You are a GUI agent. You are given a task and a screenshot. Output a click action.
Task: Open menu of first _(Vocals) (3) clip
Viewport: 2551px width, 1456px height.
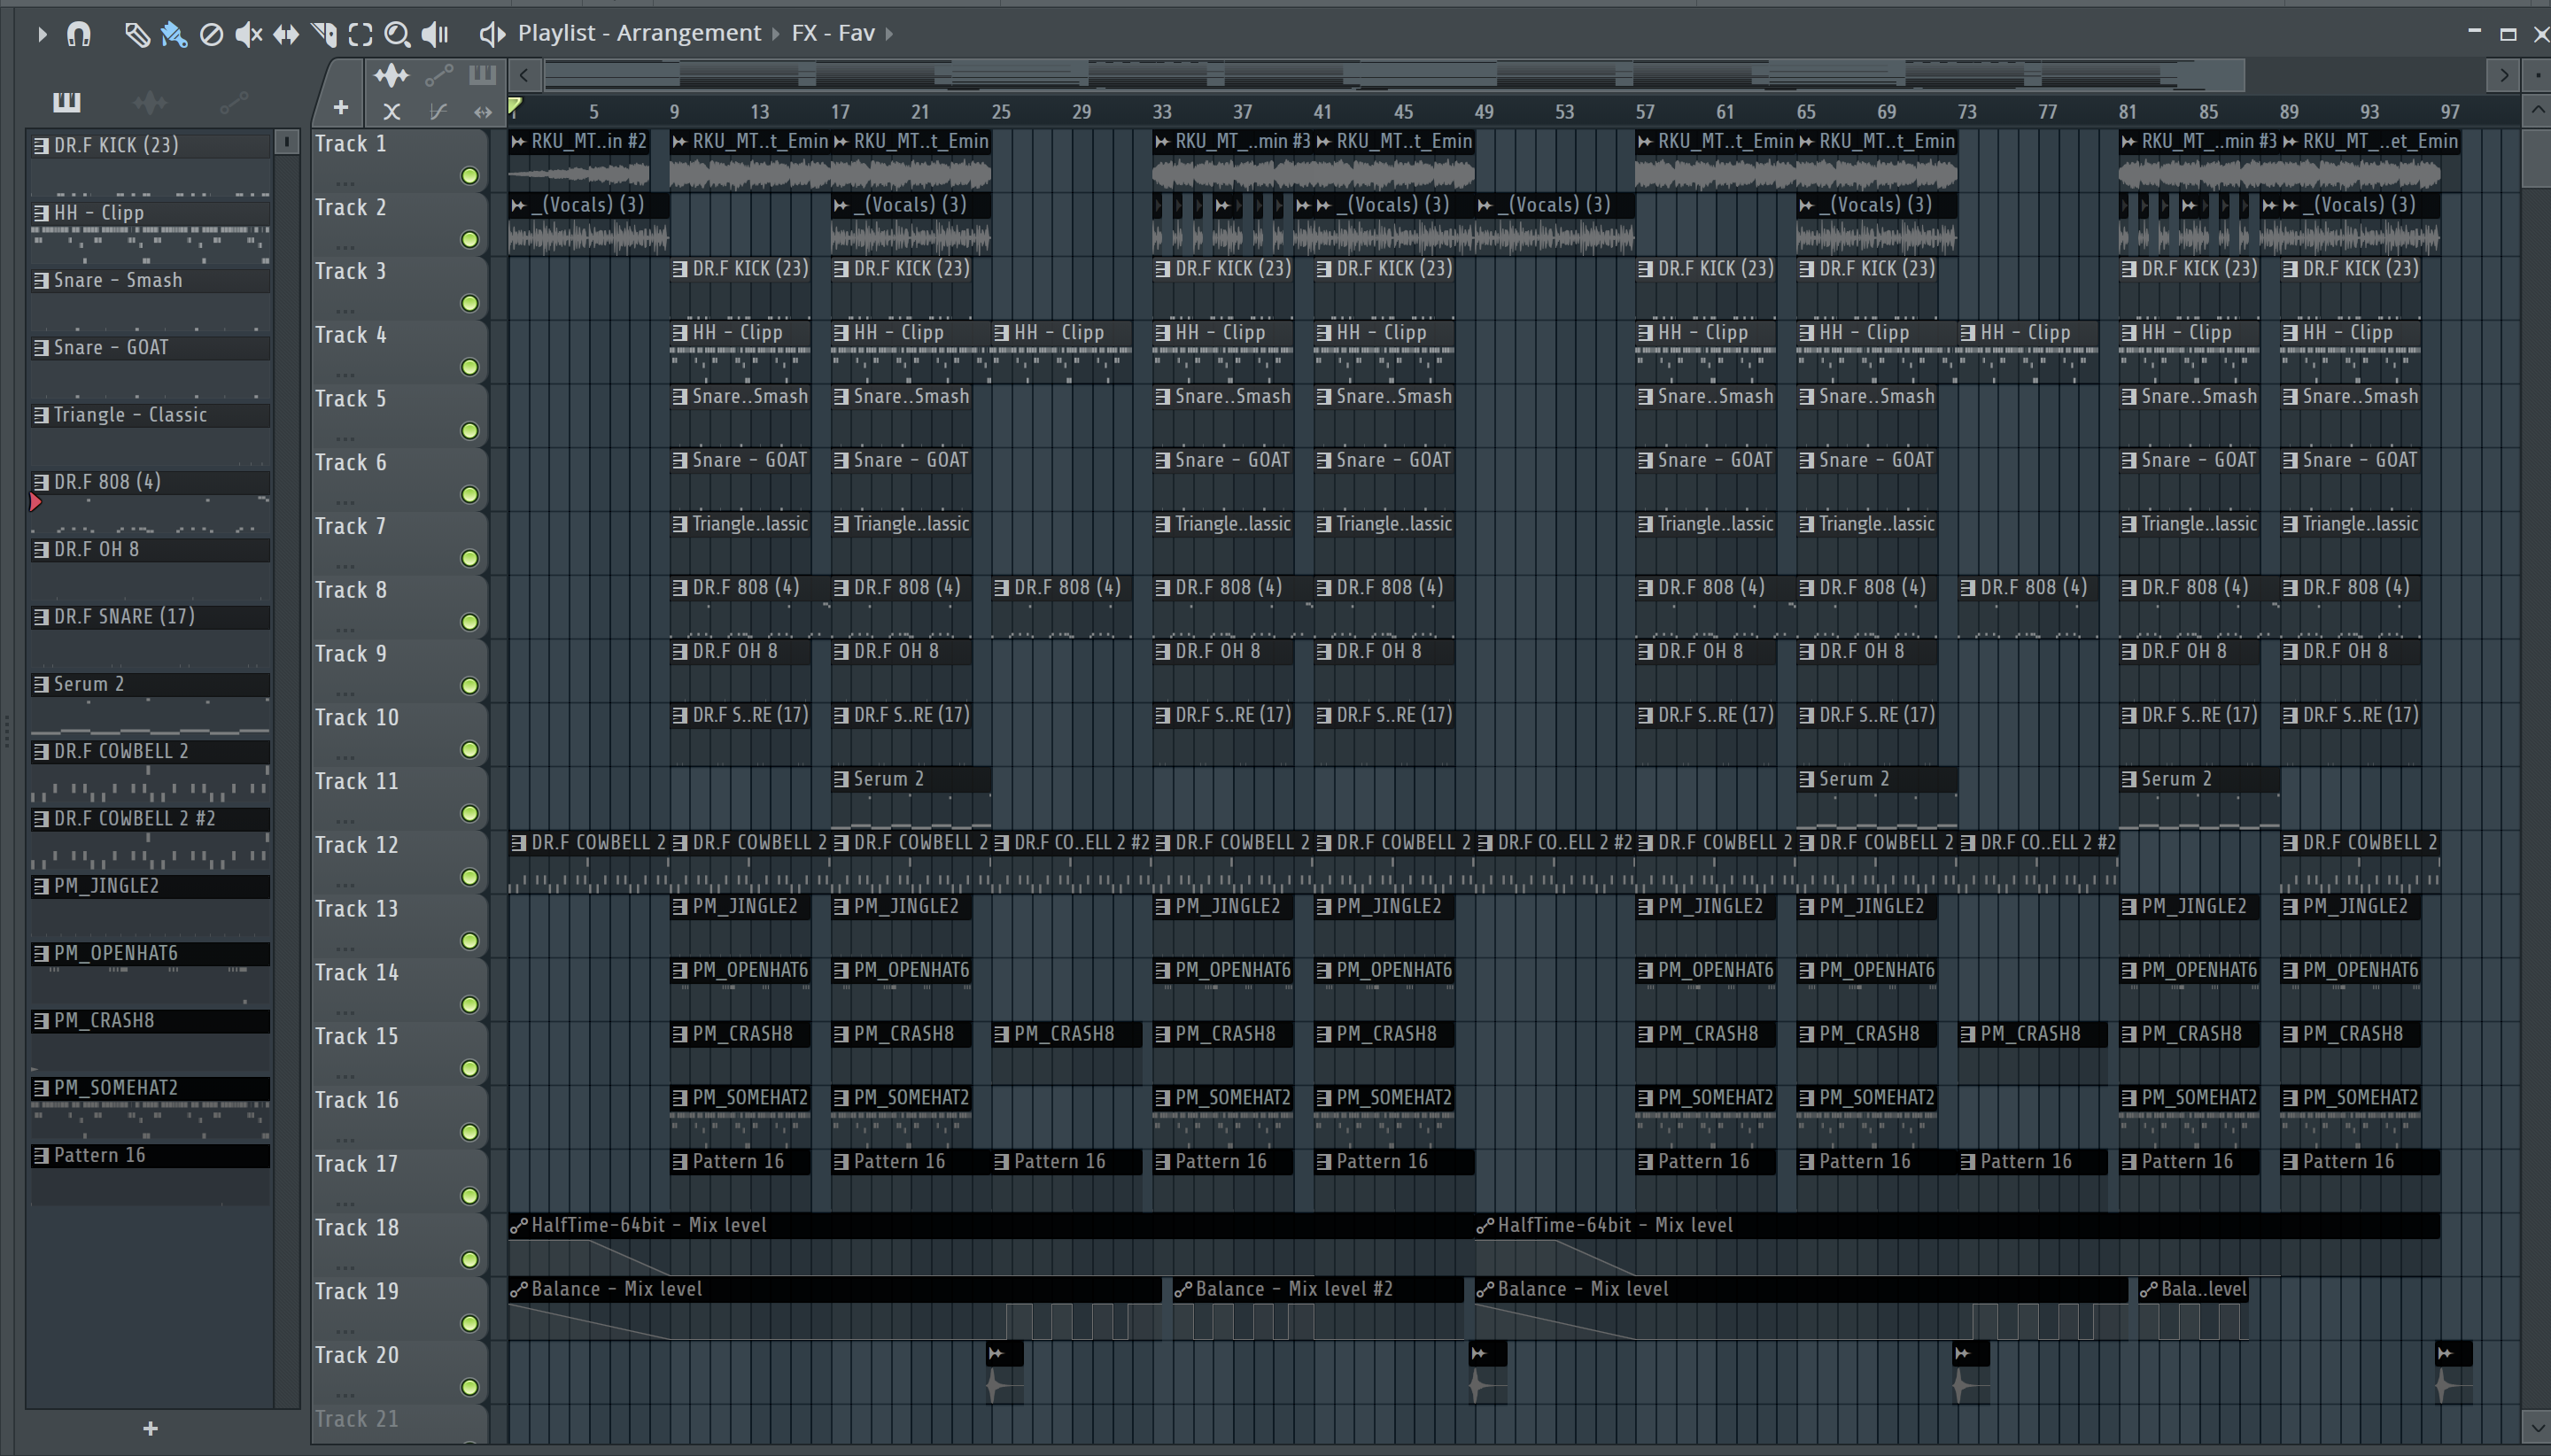point(518,206)
